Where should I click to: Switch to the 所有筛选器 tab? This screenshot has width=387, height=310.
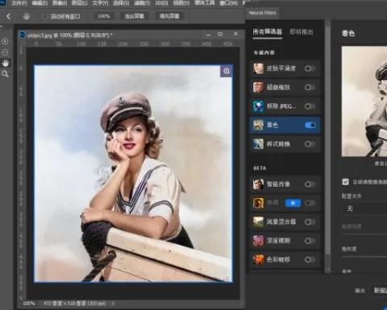[268, 32]
